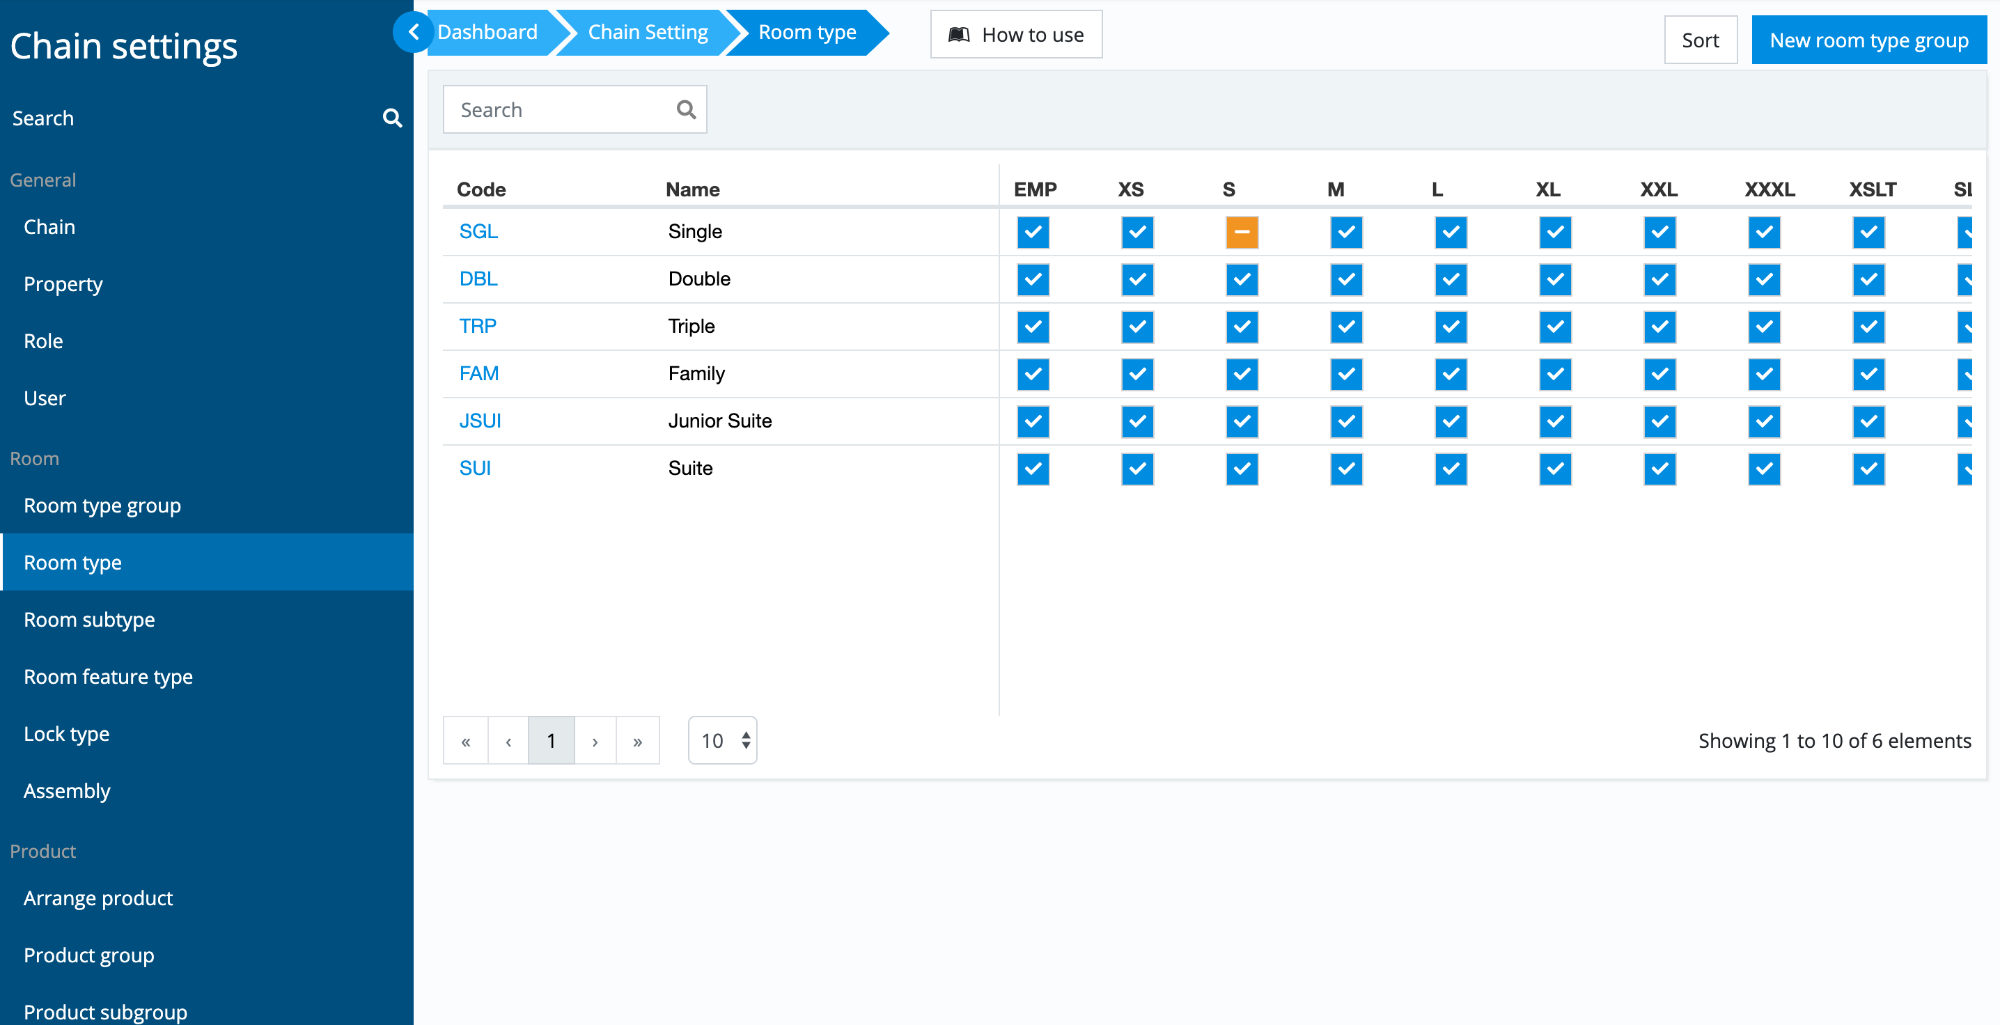Toggle orange S checkbox for Single row
This screenshot has width=2000, height=1025.
[x=1242, y=232]
